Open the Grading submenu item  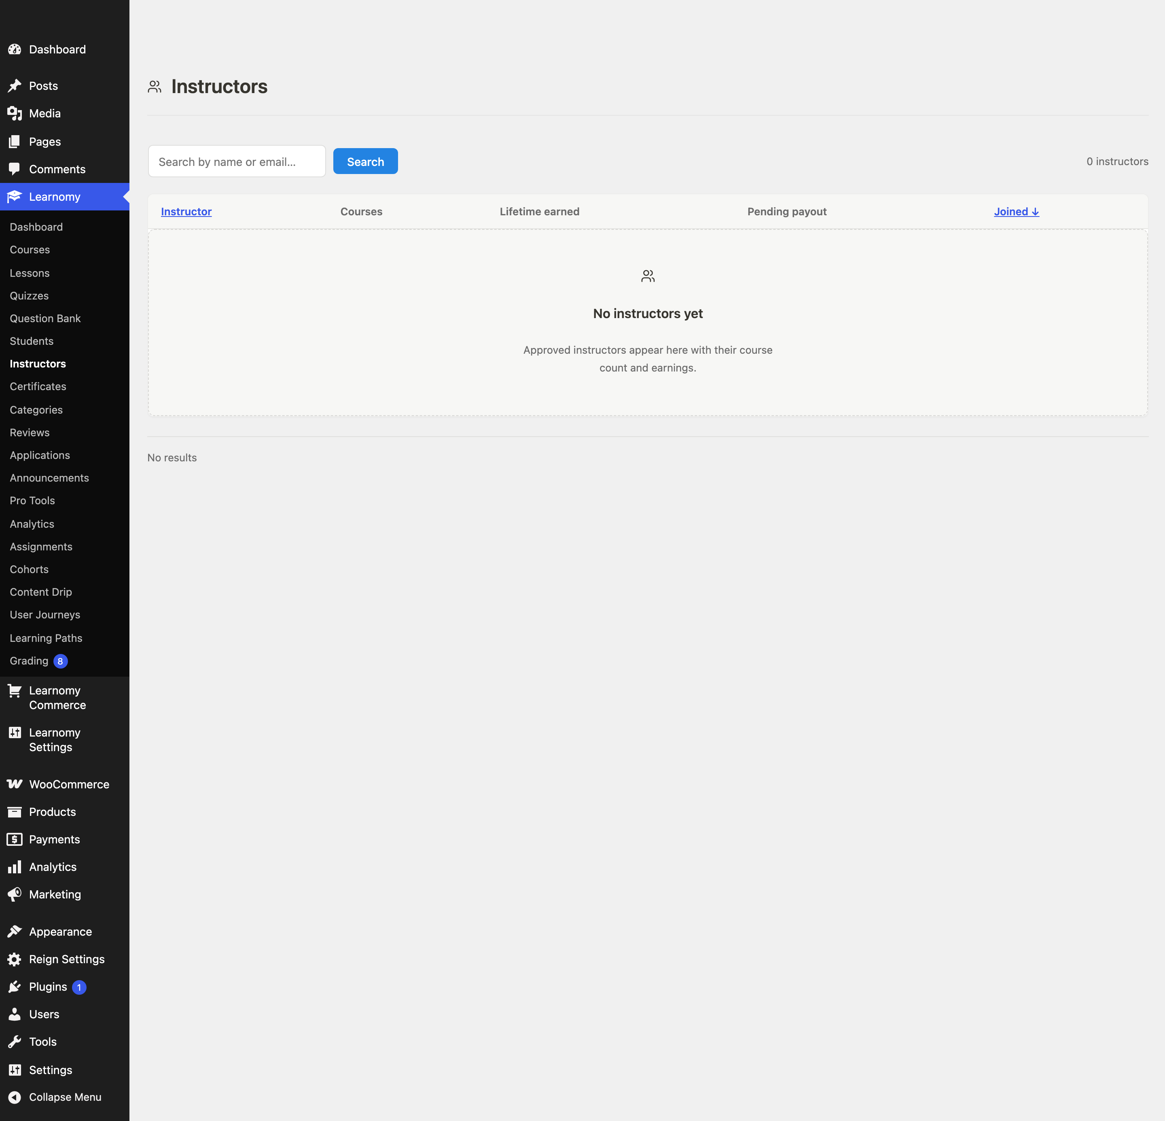tap(29, 661)
